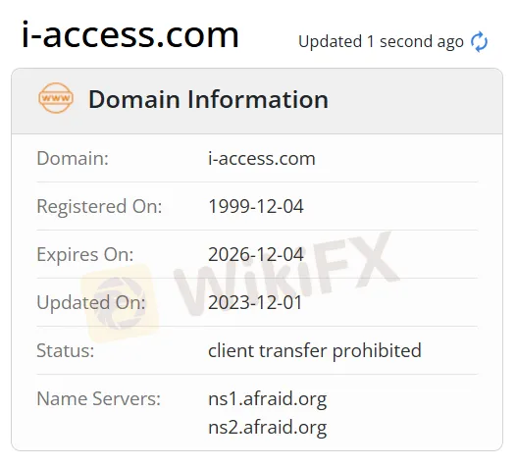Click the client transfer prohibited status
Screen dimensions: 516x467
pos(315,350)
